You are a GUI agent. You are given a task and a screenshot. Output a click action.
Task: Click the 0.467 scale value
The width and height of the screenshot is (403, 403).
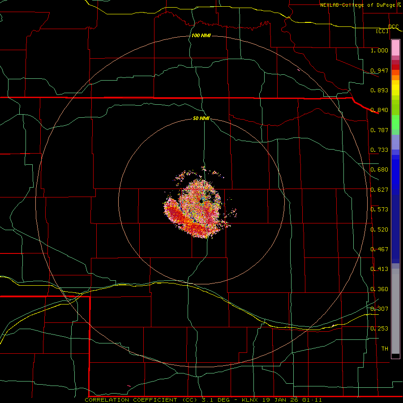click(379, 249)
